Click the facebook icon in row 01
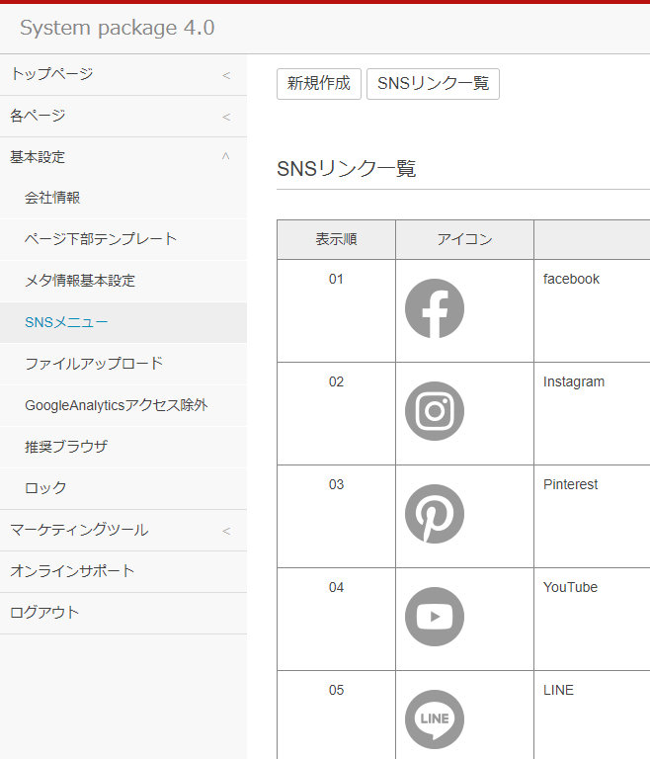Viewport: 650px width, 759px height. pos(434,308)
